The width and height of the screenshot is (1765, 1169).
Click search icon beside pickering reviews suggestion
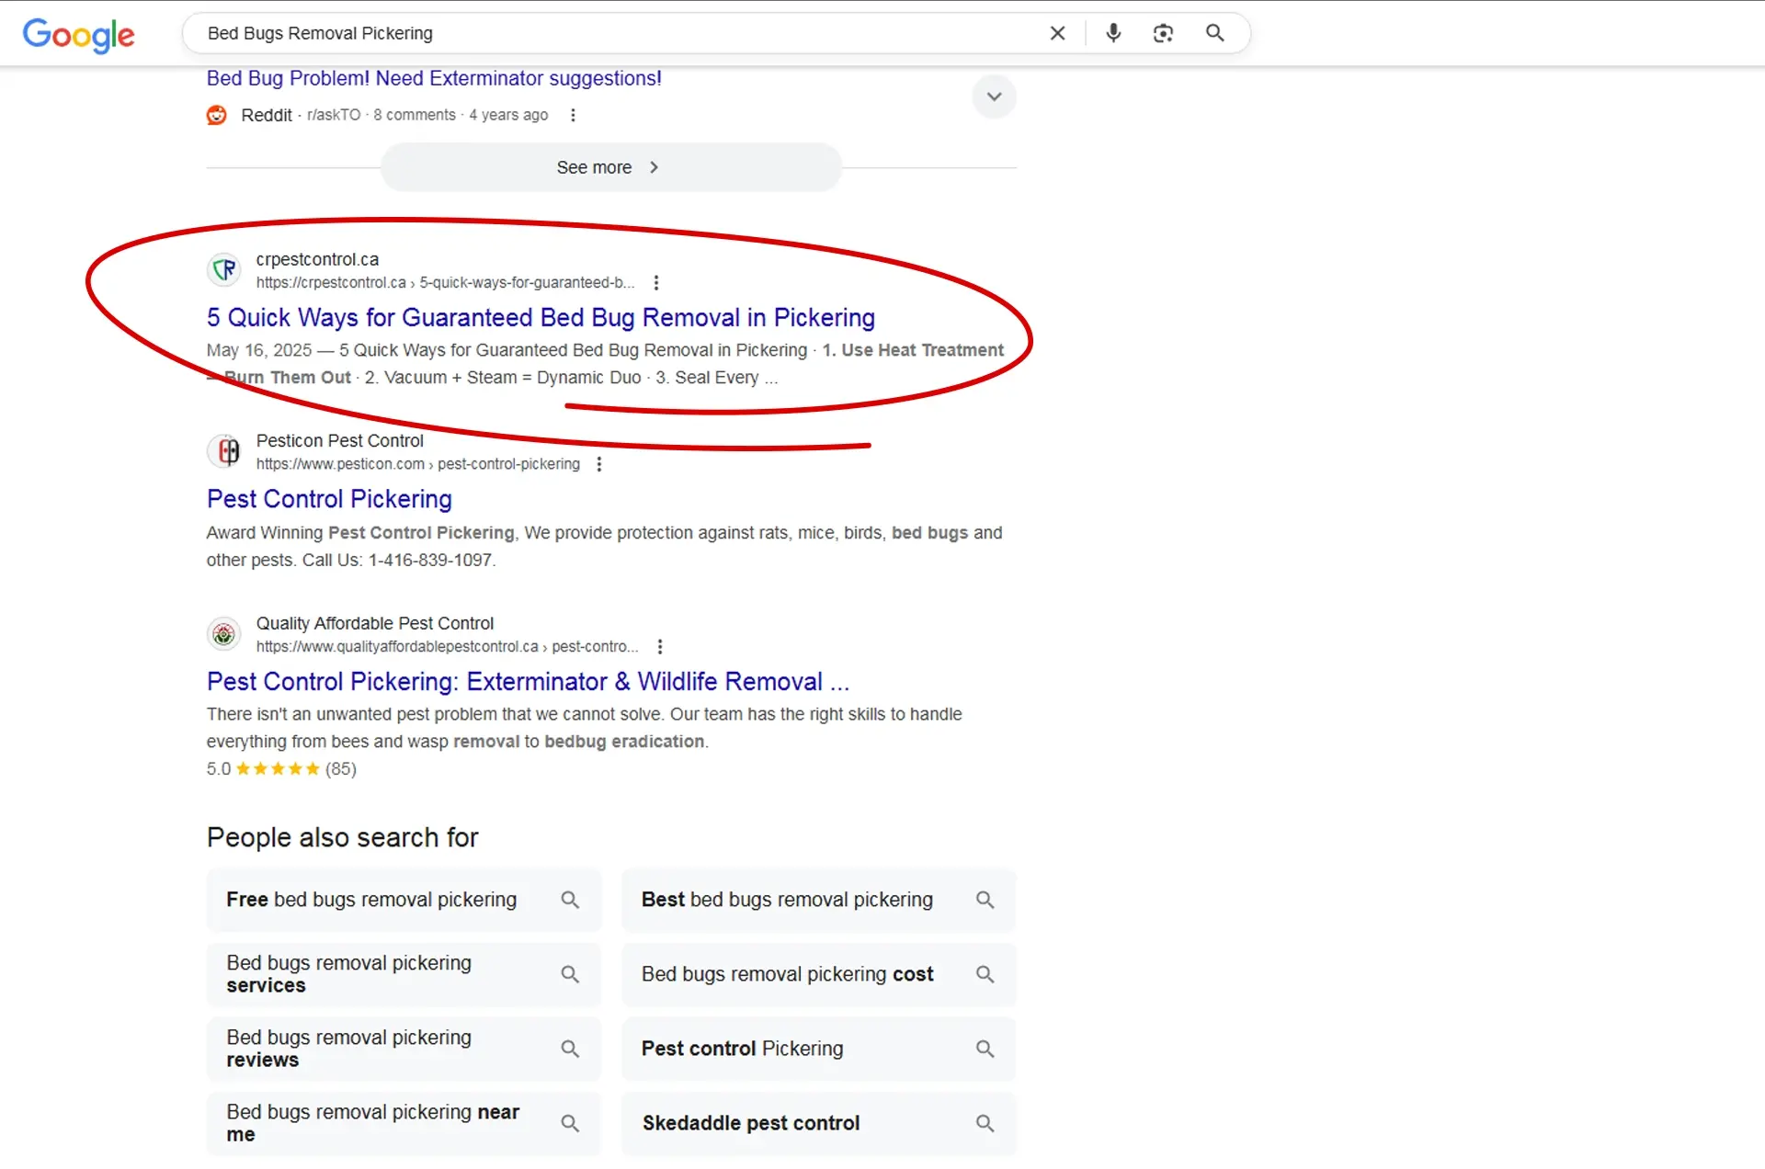tap(570, 1049)
